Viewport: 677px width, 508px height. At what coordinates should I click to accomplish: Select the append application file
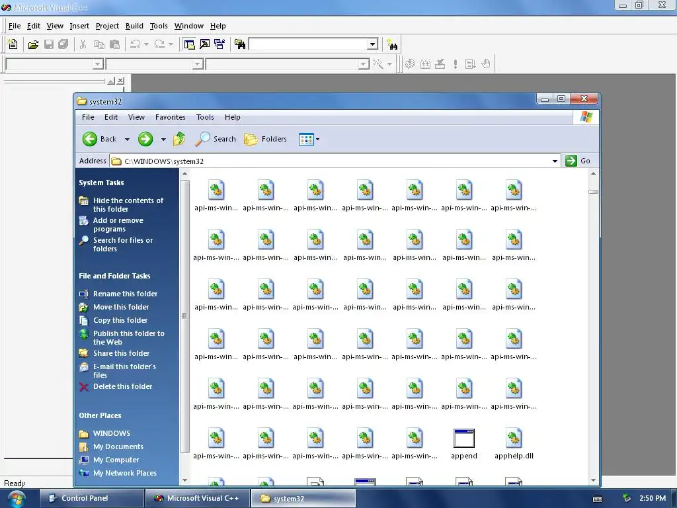pos(464,444)
